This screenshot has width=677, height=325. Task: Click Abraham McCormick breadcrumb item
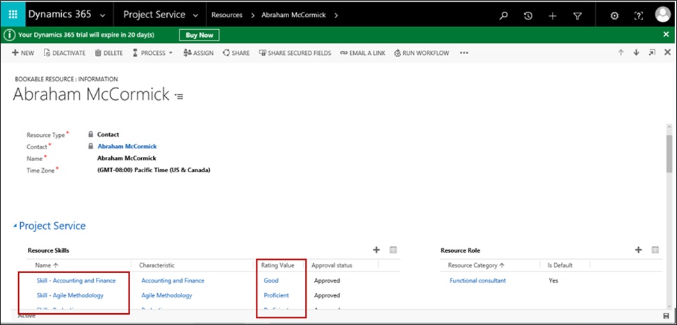pyautogui.click(x=293, y=15)
